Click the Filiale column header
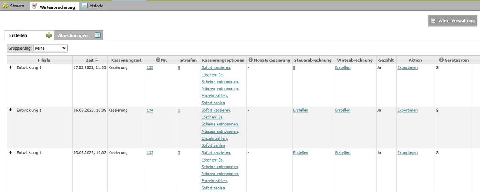Viewport: 480px width, 192px height. coord(44,60)
